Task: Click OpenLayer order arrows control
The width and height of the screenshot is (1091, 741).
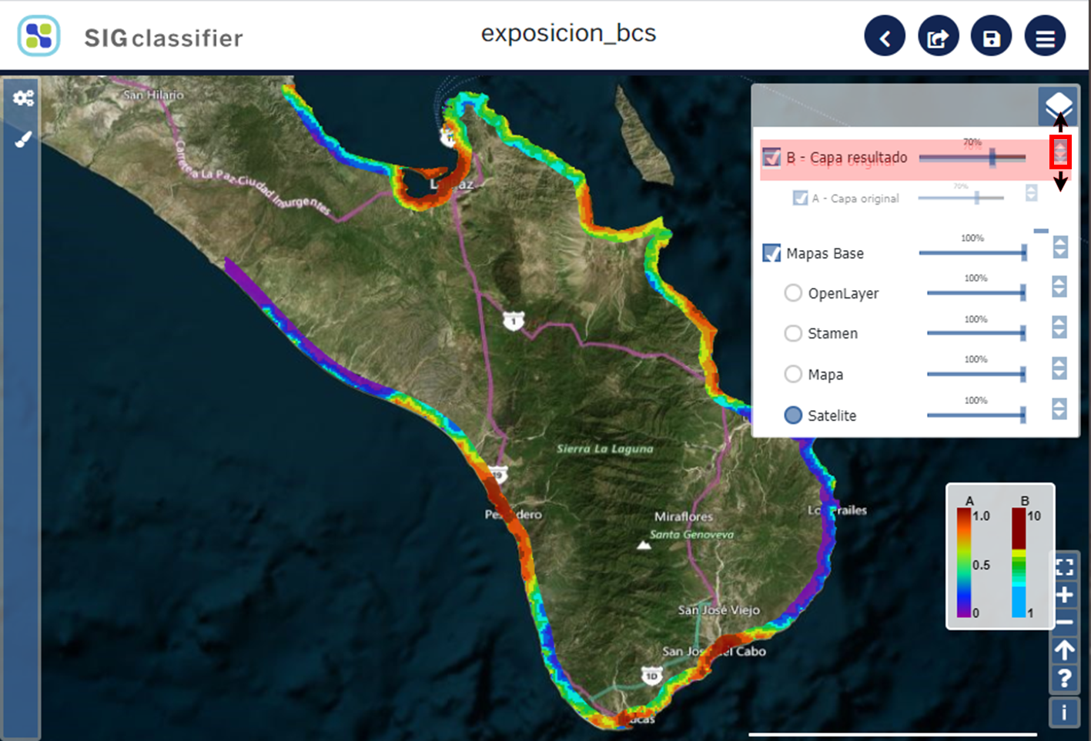Action: [1059, 286]
